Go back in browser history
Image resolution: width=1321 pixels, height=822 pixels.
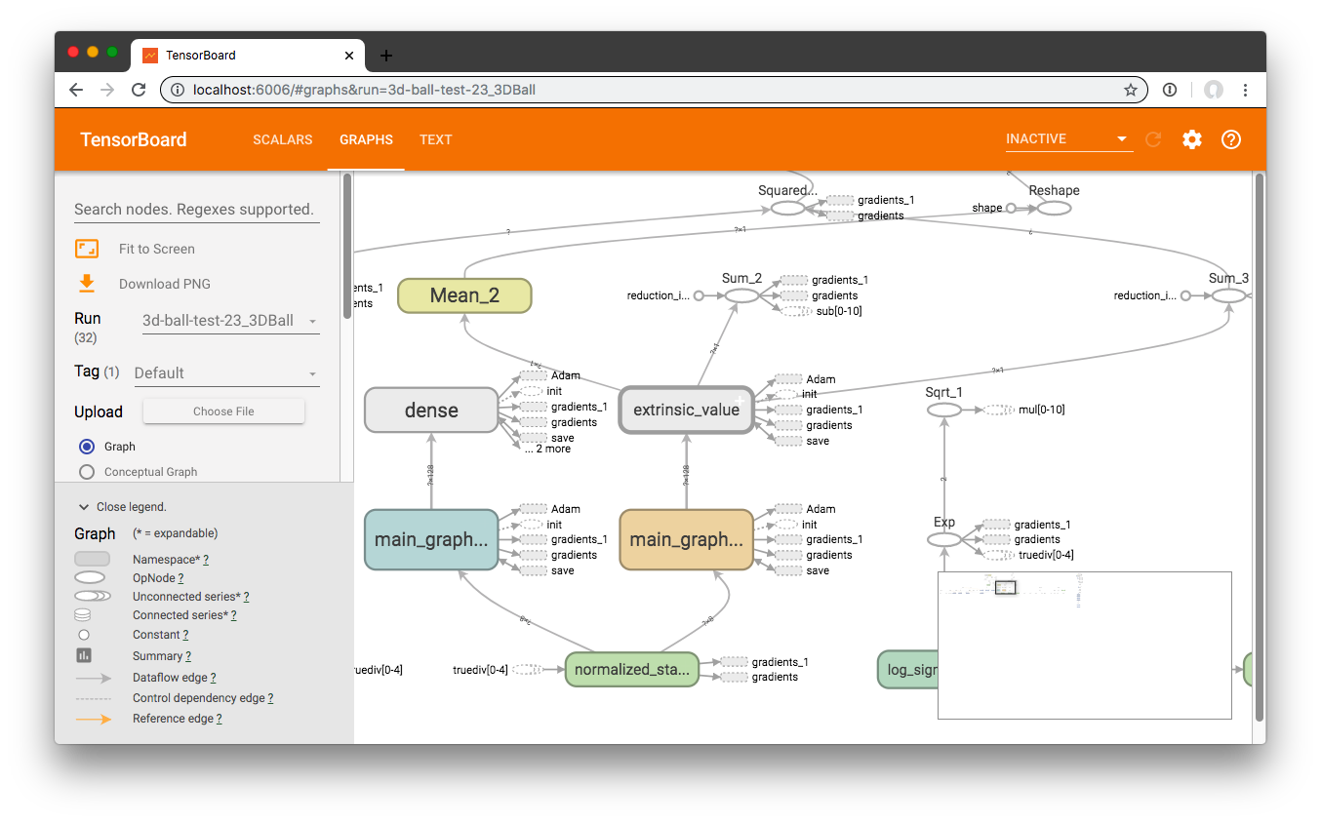(76, 90)
